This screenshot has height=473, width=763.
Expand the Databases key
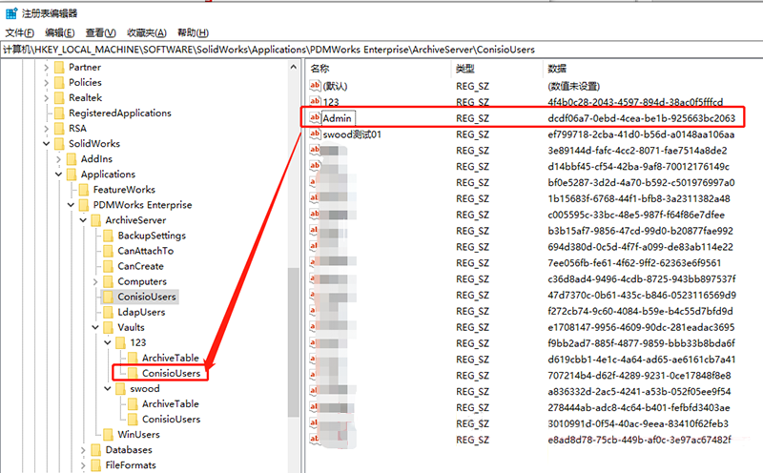point(83,450)
